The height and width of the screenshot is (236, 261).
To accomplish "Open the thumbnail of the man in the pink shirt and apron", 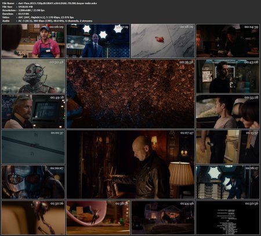I will pyautogui.click(x=33, y=41).
